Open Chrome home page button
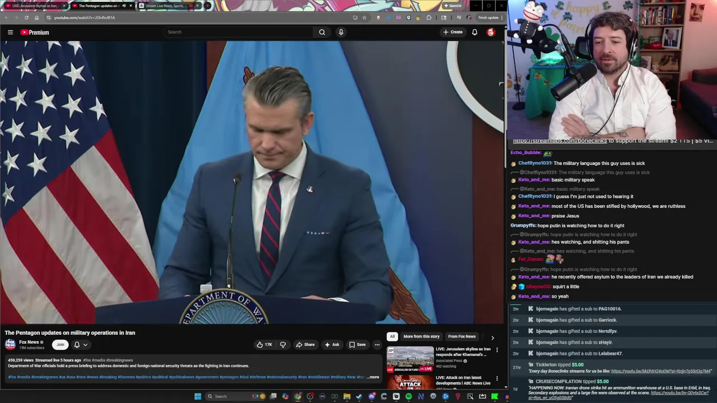 36,17
